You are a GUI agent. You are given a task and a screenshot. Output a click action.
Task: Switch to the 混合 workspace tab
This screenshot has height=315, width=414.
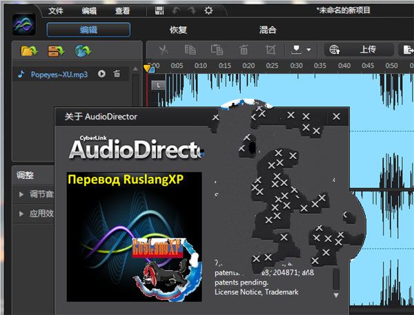pos(268,30)
